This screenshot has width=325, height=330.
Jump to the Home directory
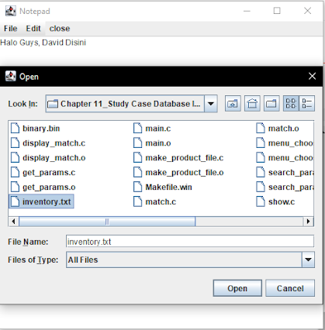tap(252, 104)
